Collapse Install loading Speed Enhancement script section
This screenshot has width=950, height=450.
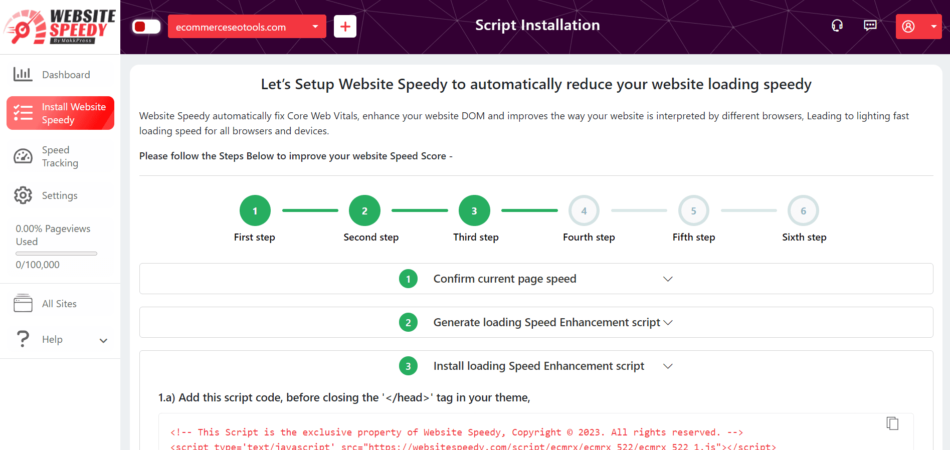pos(536,366)
